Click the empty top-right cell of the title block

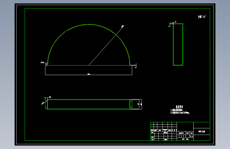[x=202, y=125]
